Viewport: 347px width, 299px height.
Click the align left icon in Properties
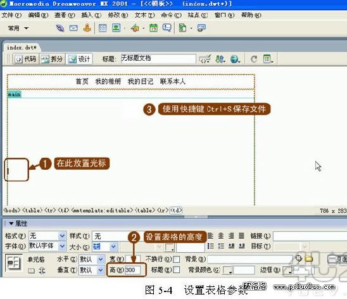[210, 236]
